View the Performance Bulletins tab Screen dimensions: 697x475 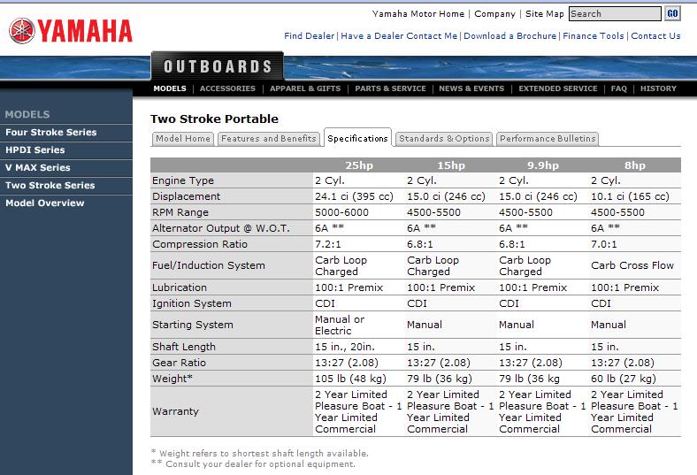point(548,139)
